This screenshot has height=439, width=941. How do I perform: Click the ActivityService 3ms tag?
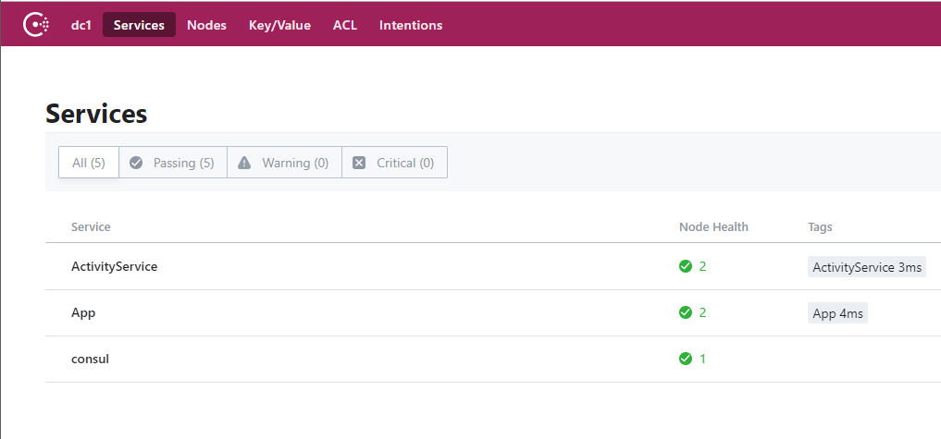(x=866, y=267)
